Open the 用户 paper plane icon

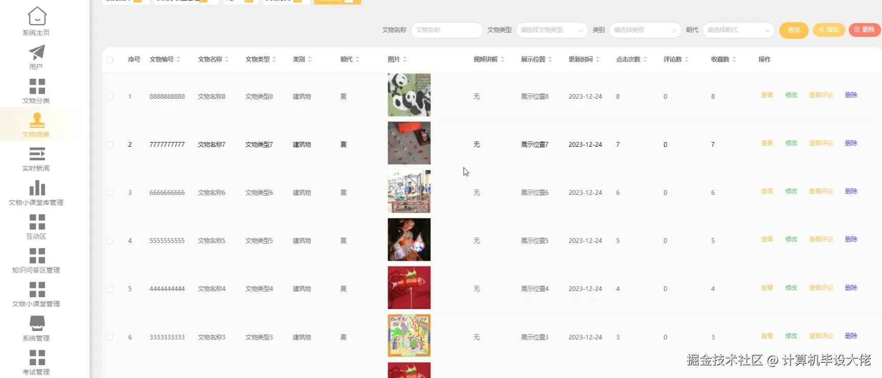pos(37,52)
